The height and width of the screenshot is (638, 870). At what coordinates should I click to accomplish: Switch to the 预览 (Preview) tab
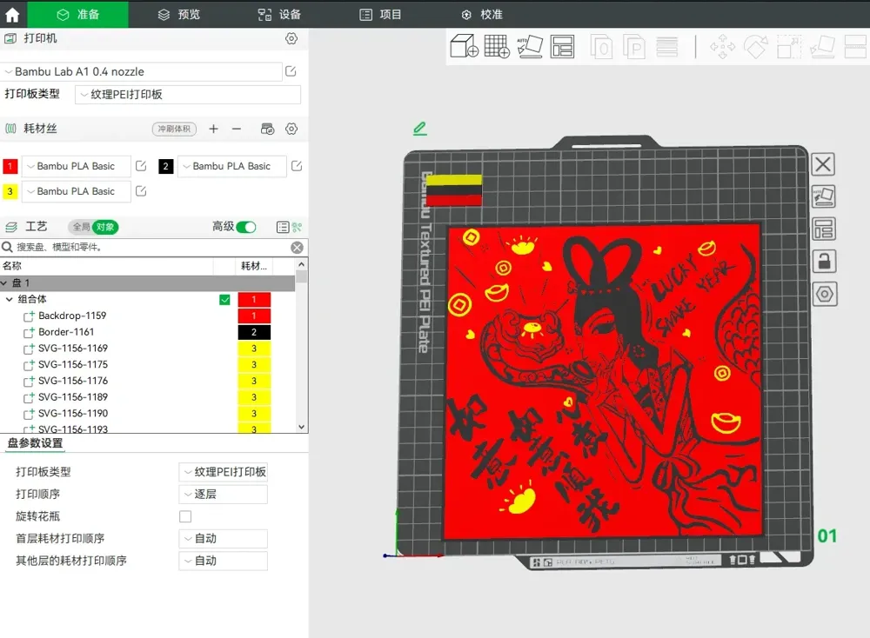[x=178, y=15]
